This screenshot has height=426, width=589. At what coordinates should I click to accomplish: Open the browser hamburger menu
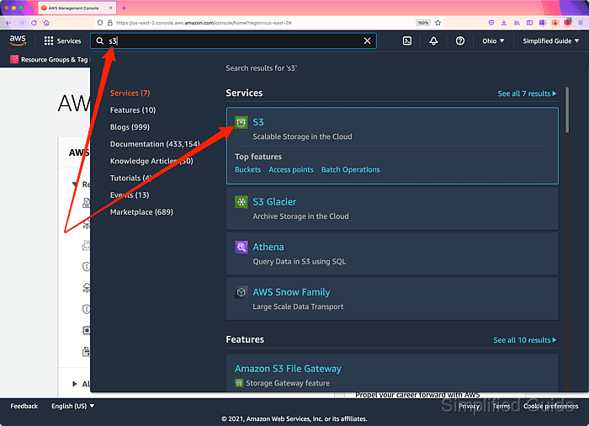(580, 23)
